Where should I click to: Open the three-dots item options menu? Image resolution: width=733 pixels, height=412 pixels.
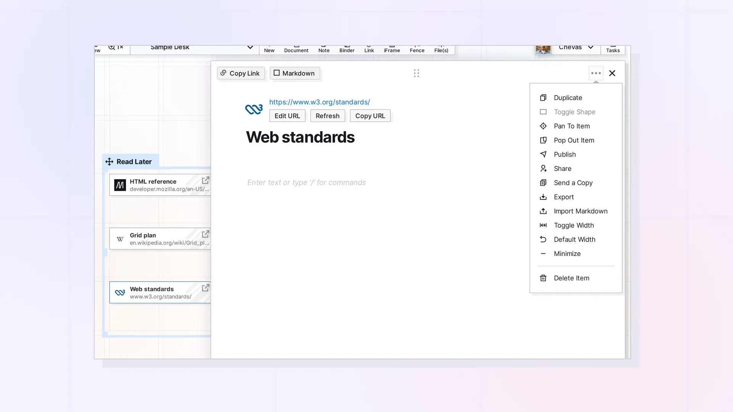(x=596, y=73)
